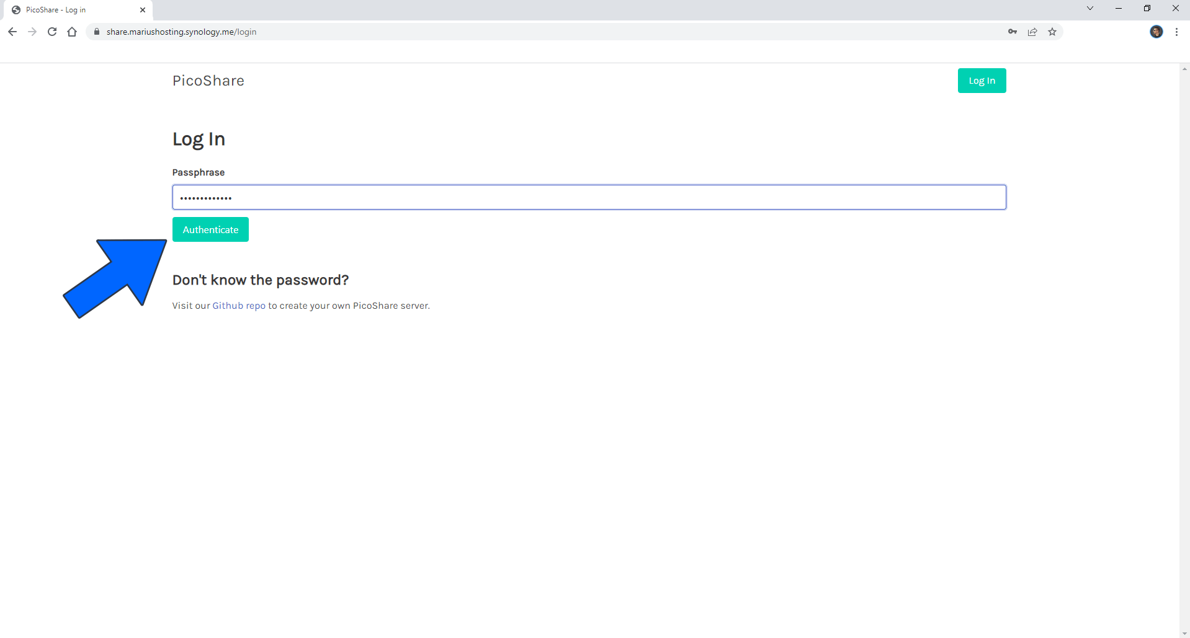Open the Chrome profile avatar

1156,32
